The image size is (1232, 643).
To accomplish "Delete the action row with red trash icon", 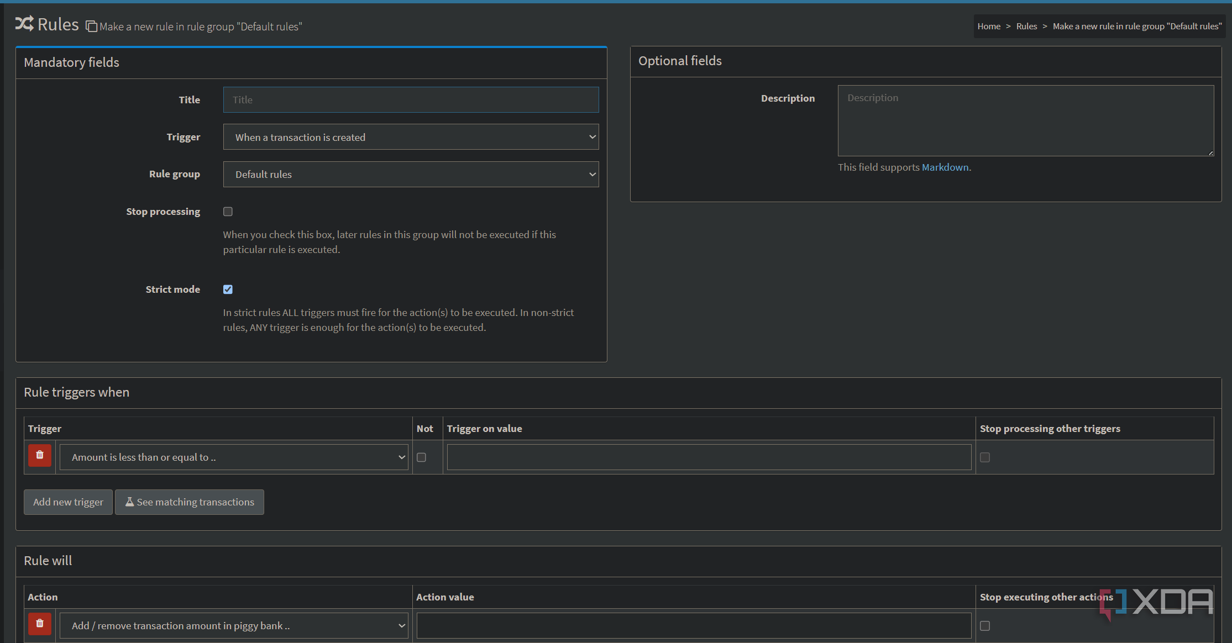I will (40, 624).
